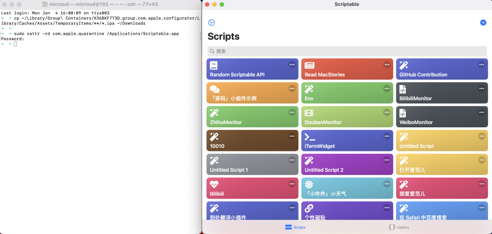
Task: Run the 10010 script card
Action: click(x=252, y=141)
